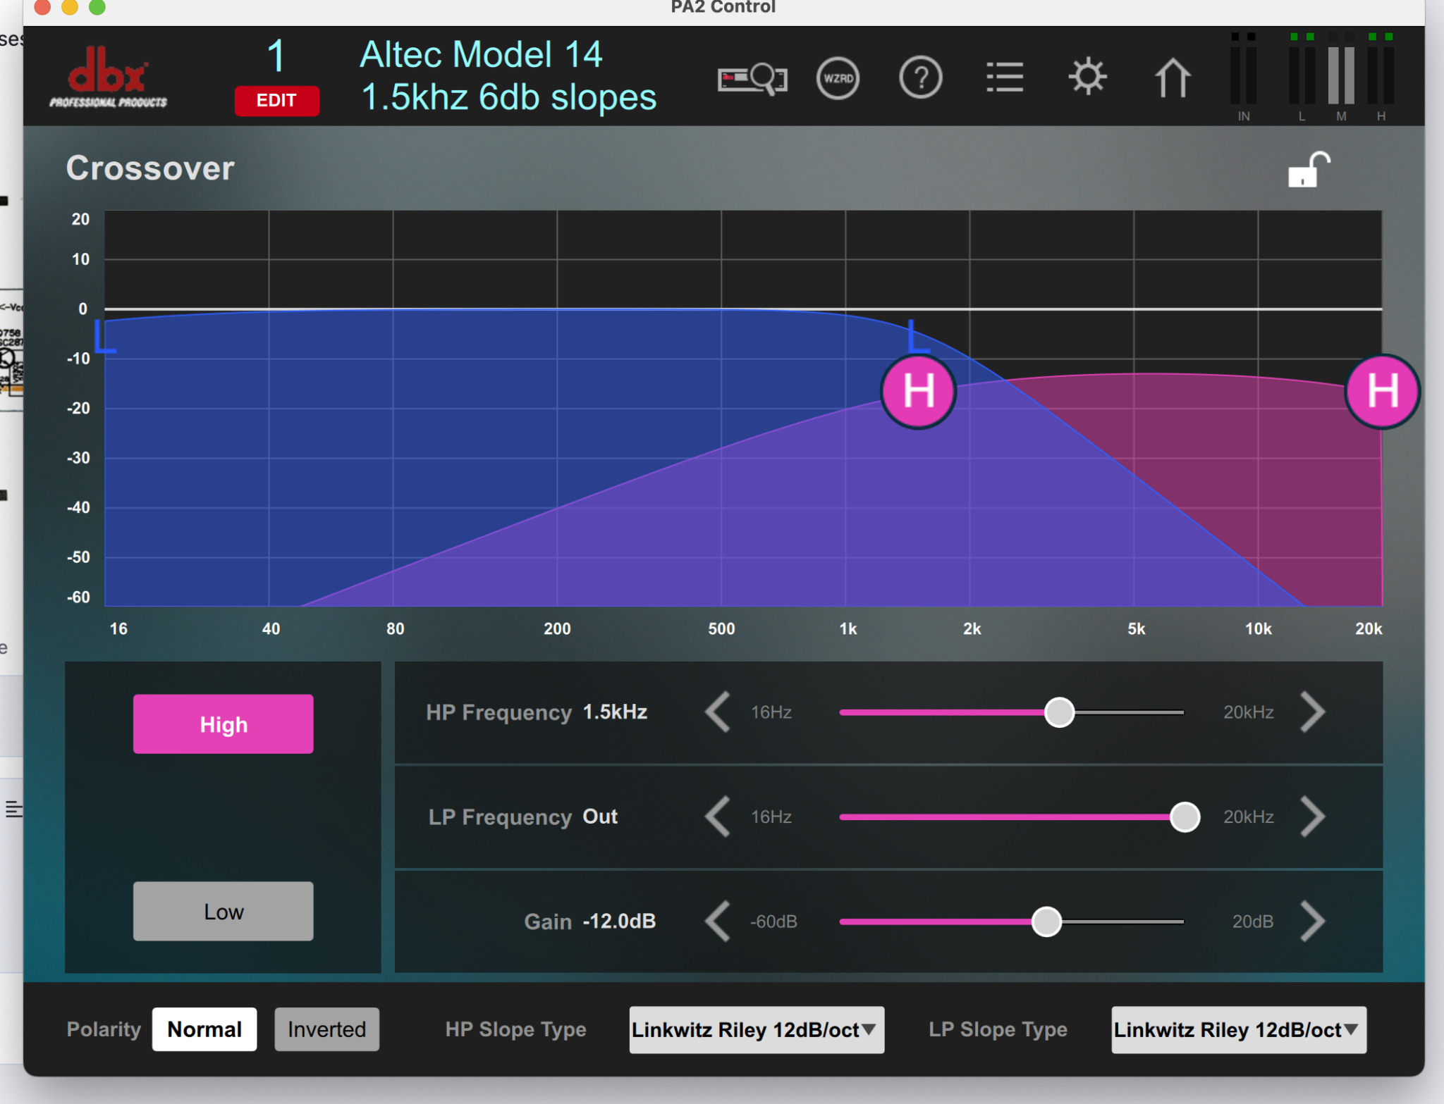Click the yellow macOS minimize button
The height and width of the screenshot is (1104, 1444).
70,7
